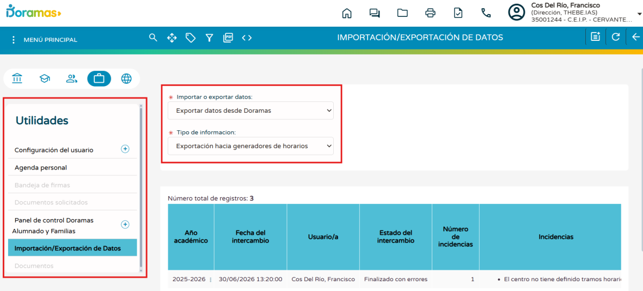643x291 pixels.
Task: Open the 2025-2026 row options dots
Action: click(211, 280)
